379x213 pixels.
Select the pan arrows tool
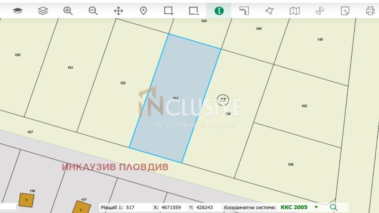tap(118, 10)
